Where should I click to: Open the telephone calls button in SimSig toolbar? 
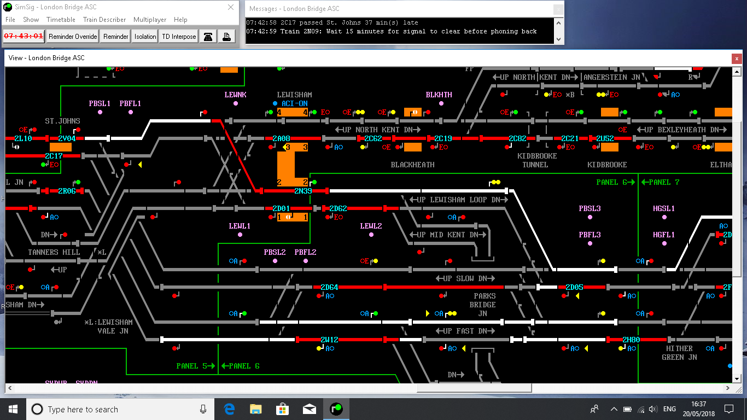click(208, 37)
